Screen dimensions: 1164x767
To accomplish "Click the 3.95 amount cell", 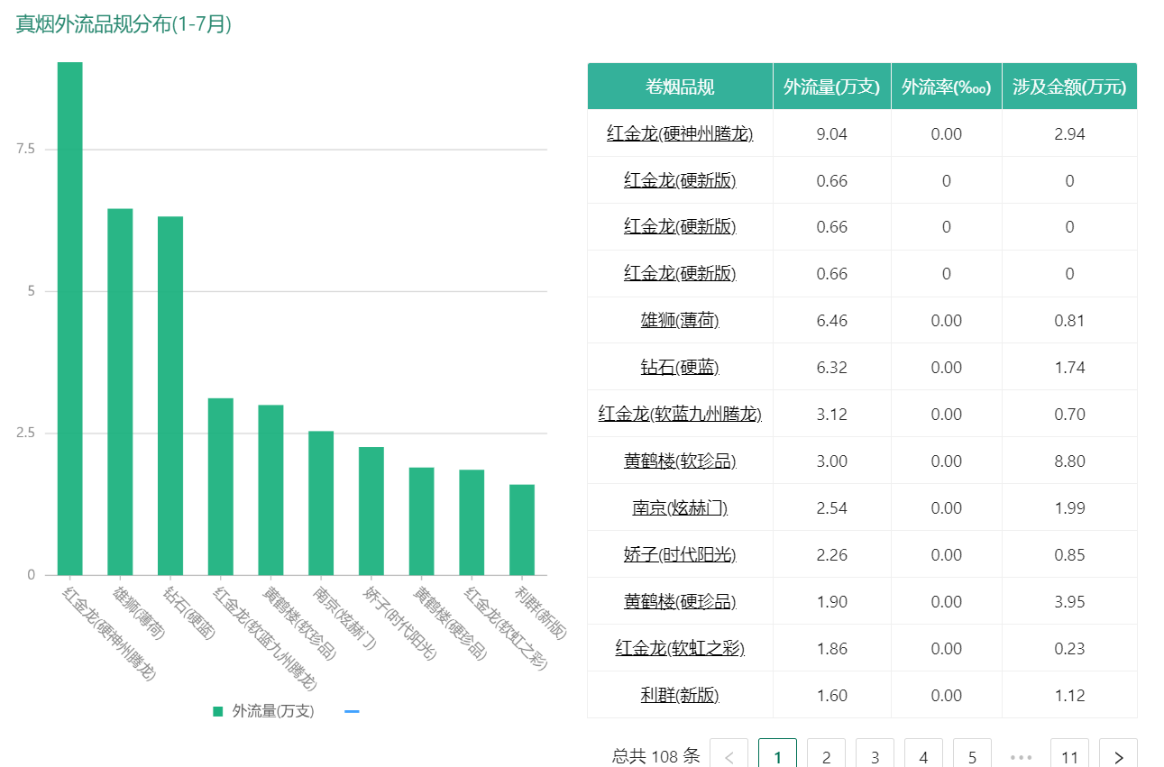I will tap(1069, 601).
